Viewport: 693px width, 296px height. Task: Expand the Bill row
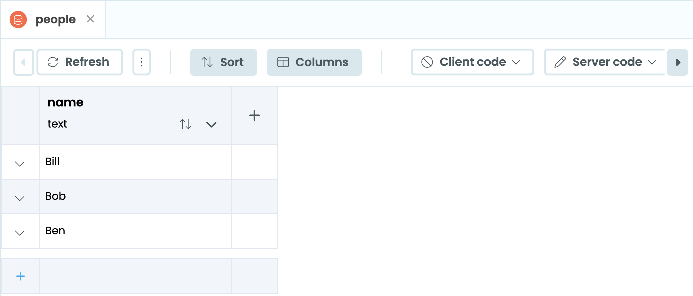click(20, 164)
